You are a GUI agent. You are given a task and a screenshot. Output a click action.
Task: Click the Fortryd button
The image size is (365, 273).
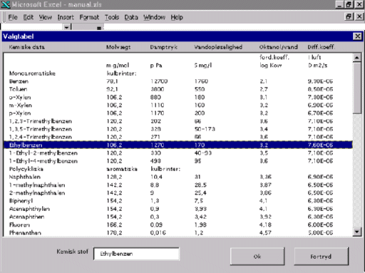[321, 257]
